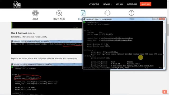The width and height of the screenshot is (169, 95).
Task: Click the web page vertical scrollbar thumb
Action: click(168, 30)
